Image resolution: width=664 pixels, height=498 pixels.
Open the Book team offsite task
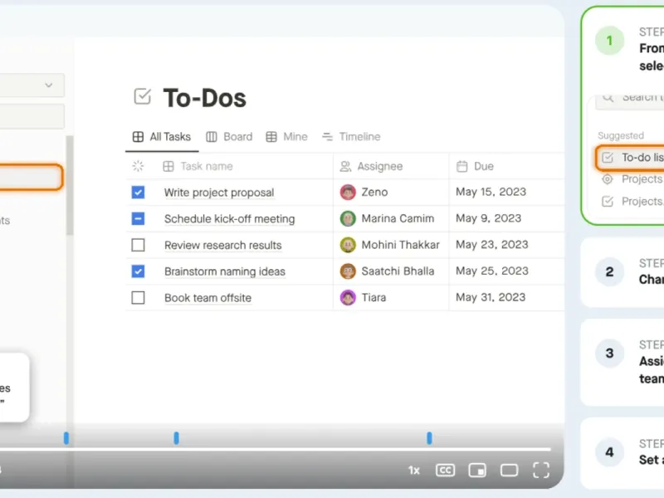[x=207, y=298]
